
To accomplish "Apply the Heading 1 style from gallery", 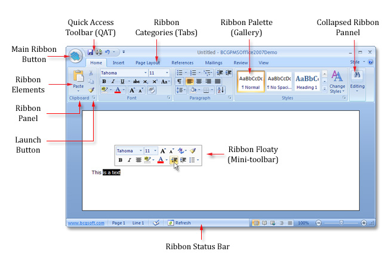I will point(307,82).
